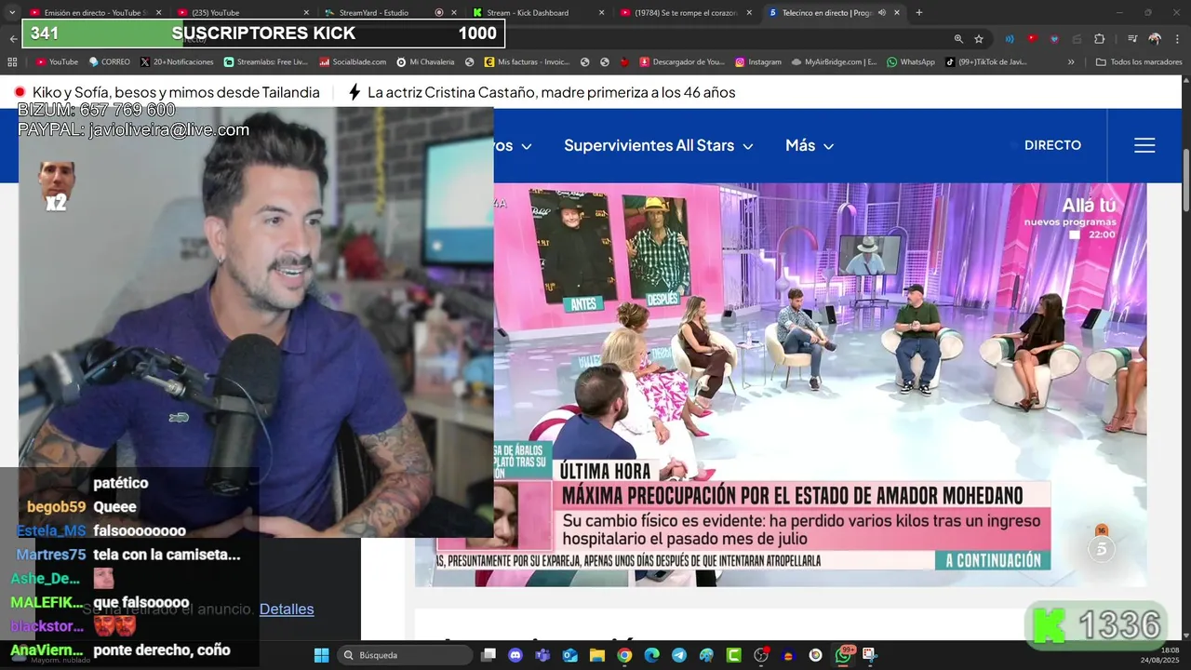This screenshot has width=1191, height=670.
Task: Open File Explorer in the taskbar
Action: tap(597, 655)
